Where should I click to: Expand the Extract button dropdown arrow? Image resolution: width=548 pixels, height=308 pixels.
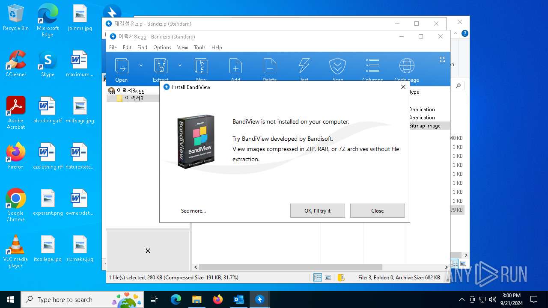click(x=180, y=65)
